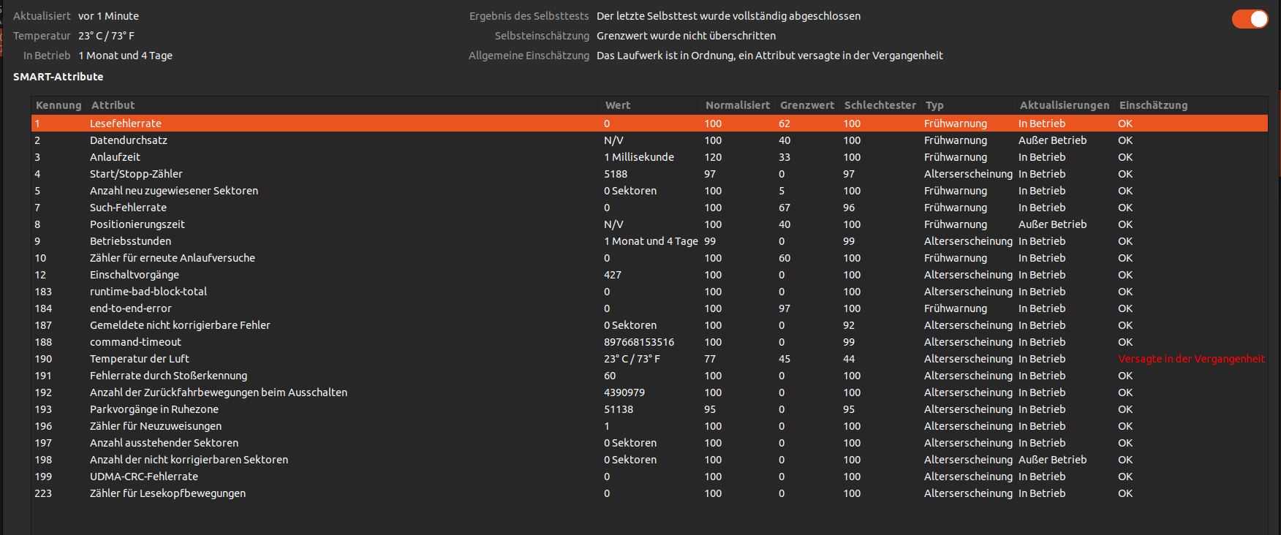1281x535 pixels.
Task: Click the self-test result 'Der letzte Selbsttest wurde vollständig abgeschlossen'
Action: tap(728, 16)
